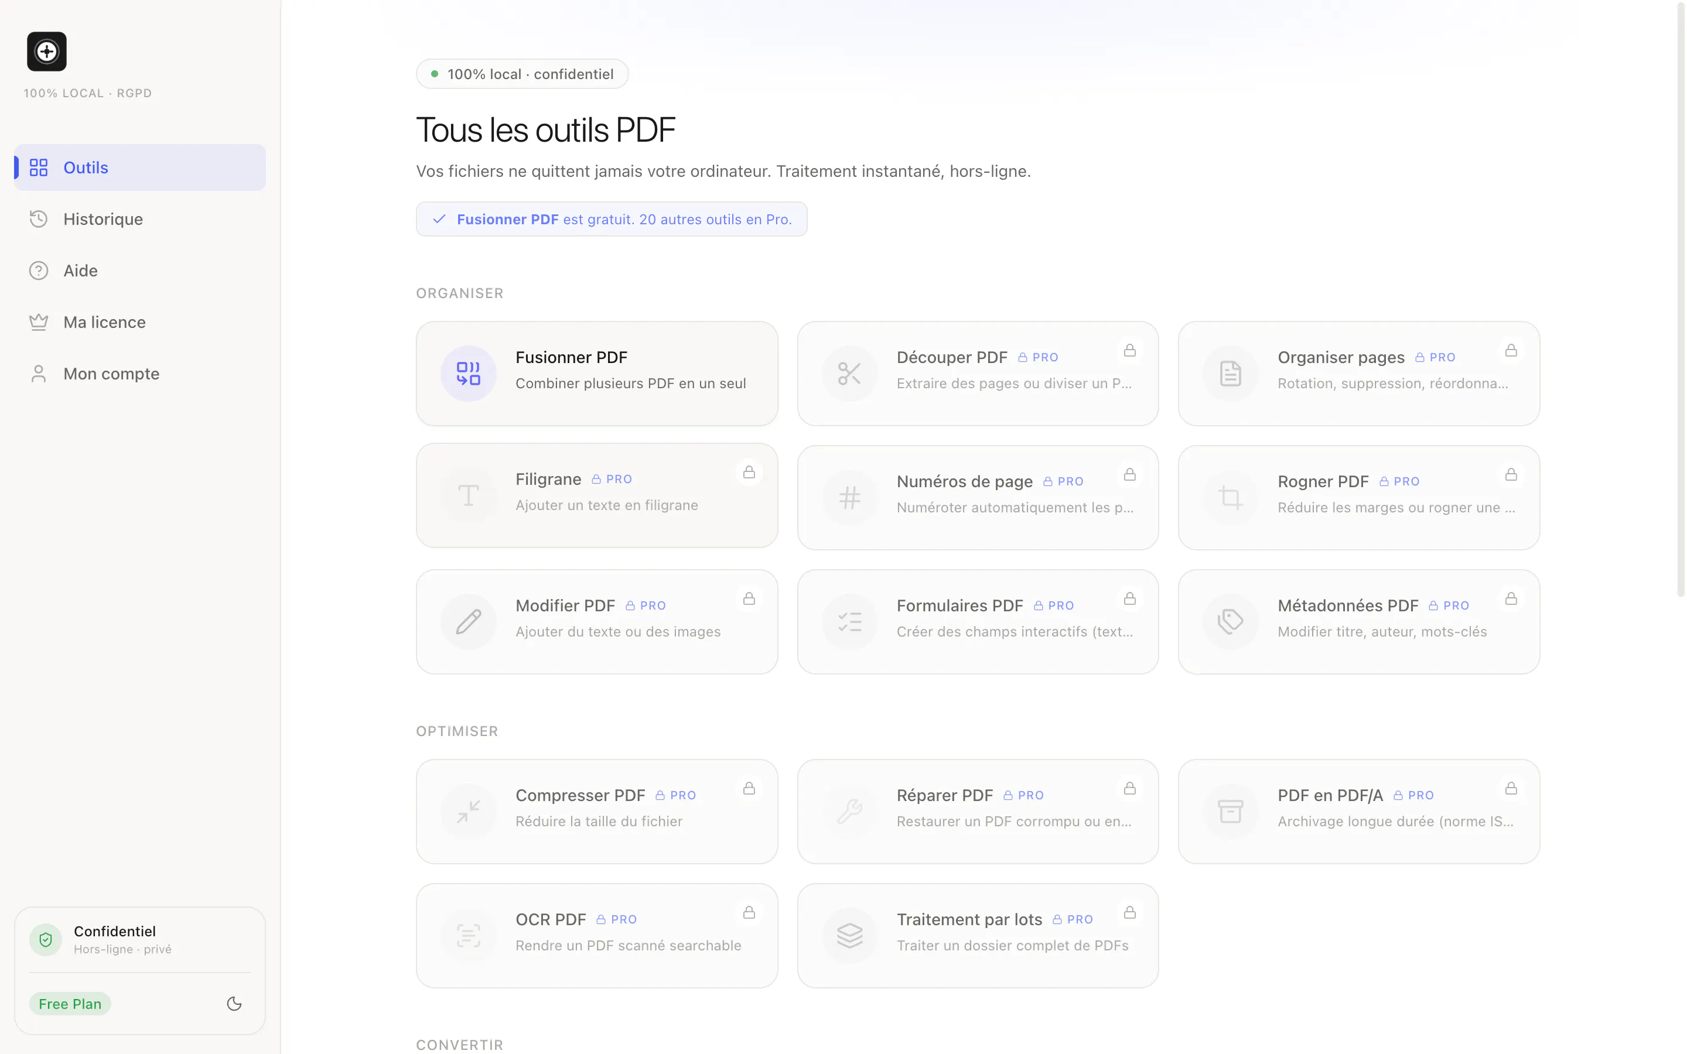The image size is (1687, 1054).
Task: Click the ORGANISER section heading
Action: point(459,293)
